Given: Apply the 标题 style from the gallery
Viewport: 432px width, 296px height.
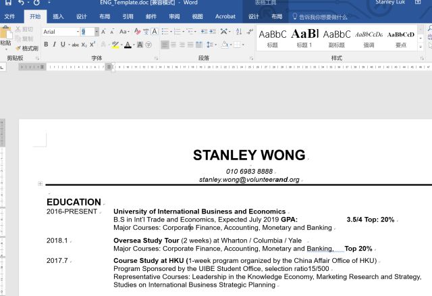Looking at the screenshot, I should (x=272, y=38).
